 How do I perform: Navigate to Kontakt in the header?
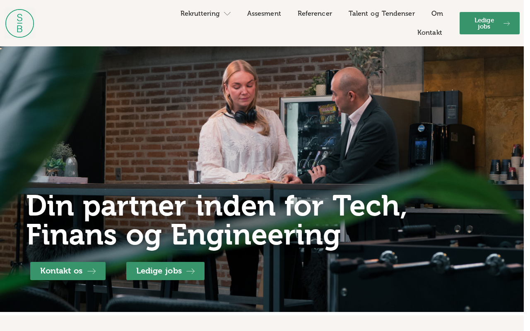tap(430, 33)
